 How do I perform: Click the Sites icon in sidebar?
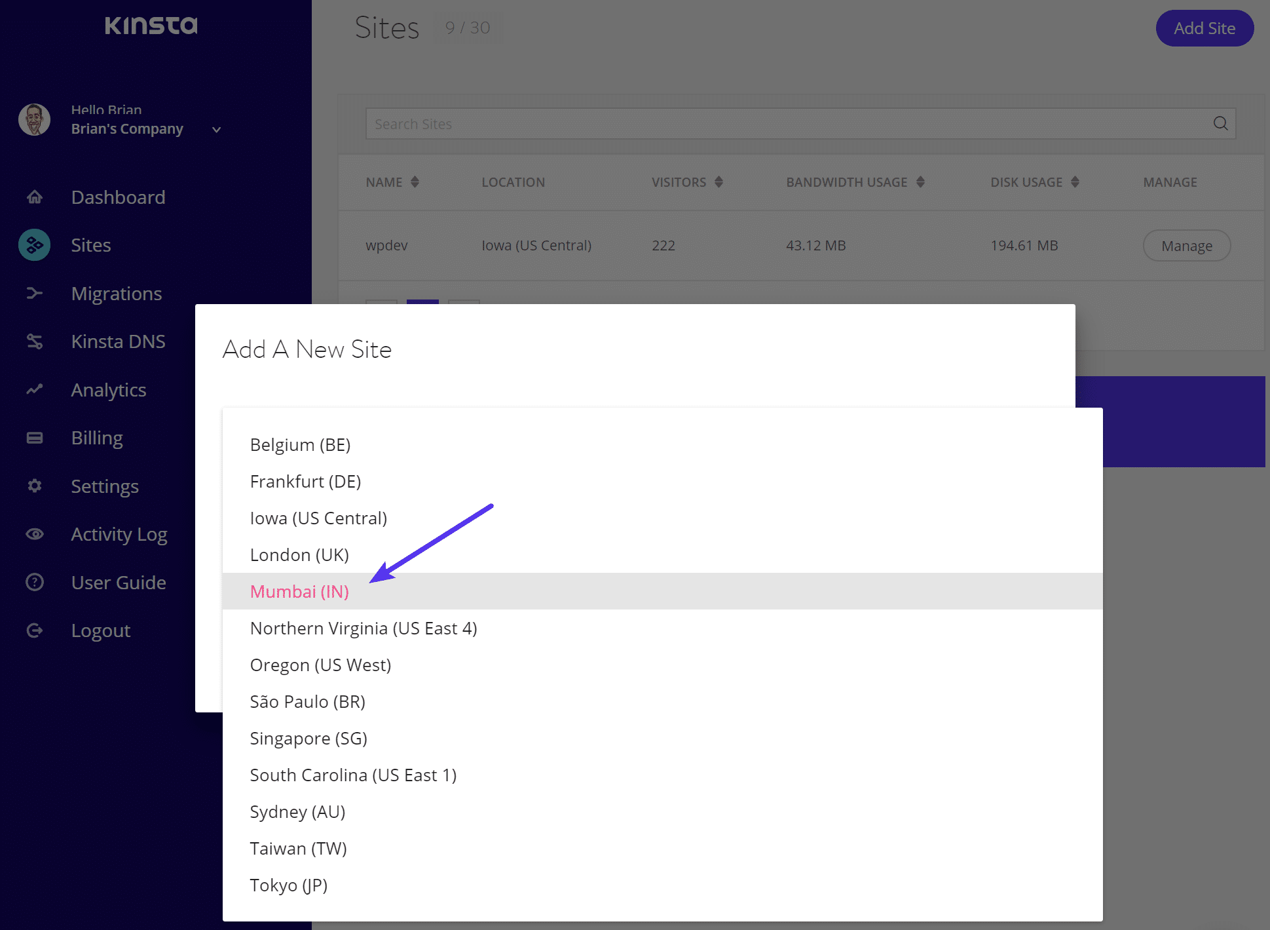pos(35,244)
